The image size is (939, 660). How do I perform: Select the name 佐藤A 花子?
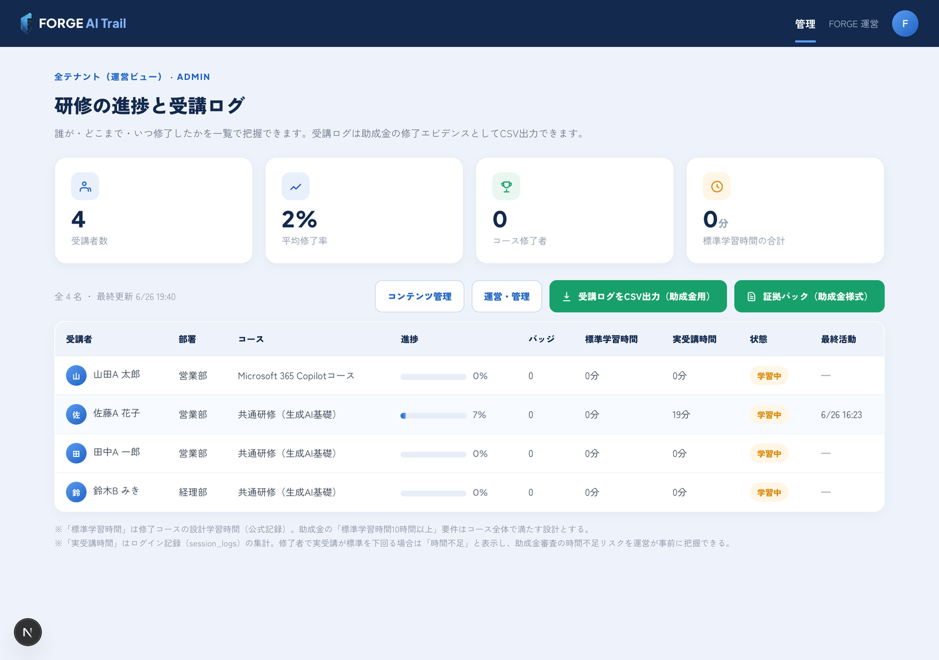[x=116, y=413]
